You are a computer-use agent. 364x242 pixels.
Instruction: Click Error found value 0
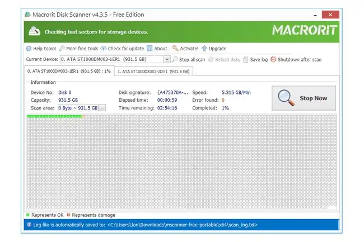[x=223, y=100]
